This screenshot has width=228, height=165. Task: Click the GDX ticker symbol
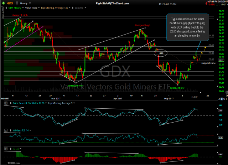10,3
